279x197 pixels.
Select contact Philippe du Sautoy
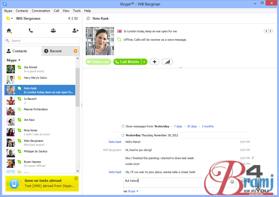40,153
